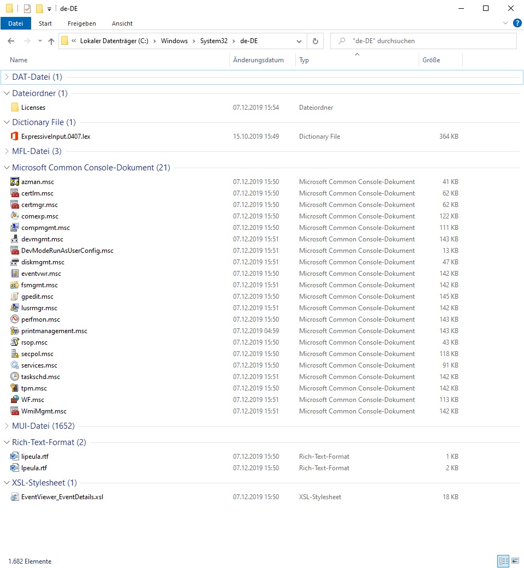This screenshot has height=568, width=524.
Task: Click the comexp.msc file icon
Action: click(15, 216)
